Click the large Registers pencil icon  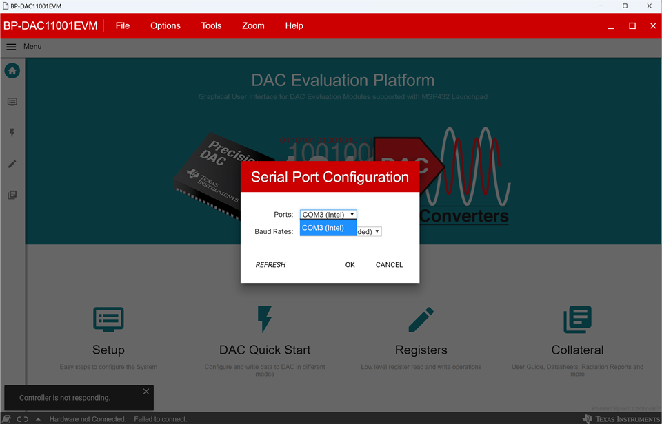coord(421,319)
